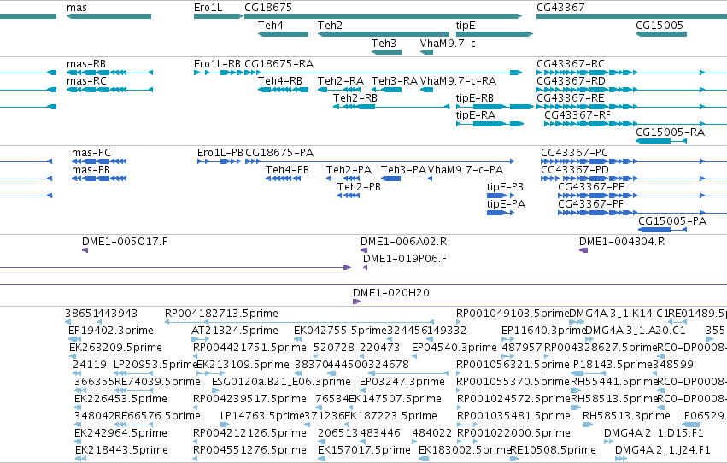The height and width of the screenshot is (463, 727).
Task: Select the Ero1L-PB protein feature
Action: (219, 161)
